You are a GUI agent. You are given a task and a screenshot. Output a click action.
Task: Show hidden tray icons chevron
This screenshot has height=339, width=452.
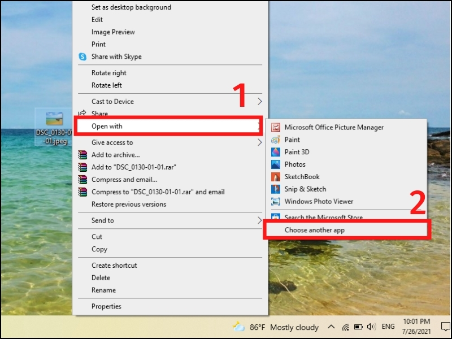331,327
